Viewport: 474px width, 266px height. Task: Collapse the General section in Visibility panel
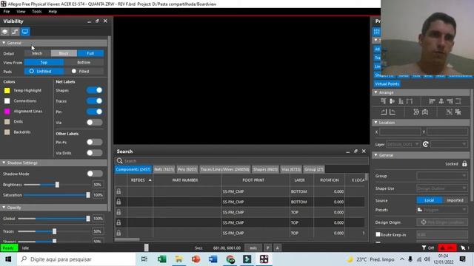click(x=4, y=43)
